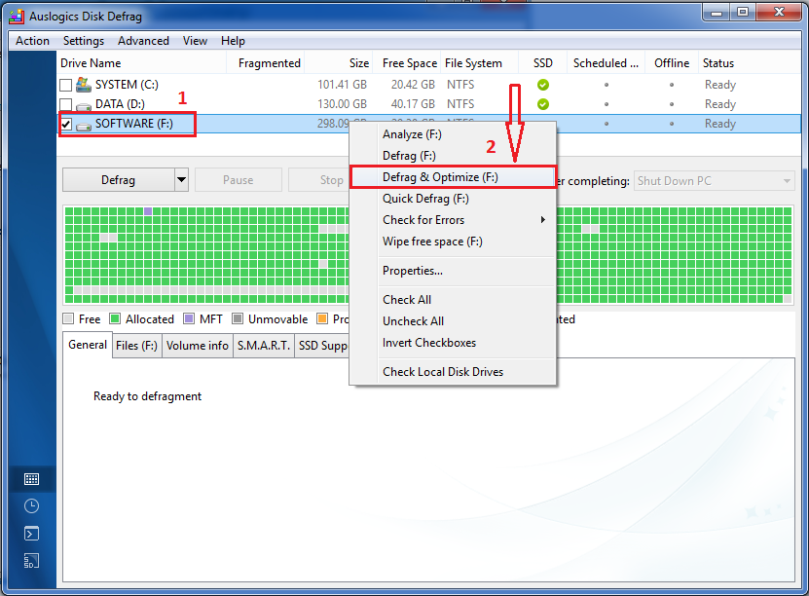Click the DATA (D:) drive icon
This screenshot has height=596, width=809.
click(84, 105)
